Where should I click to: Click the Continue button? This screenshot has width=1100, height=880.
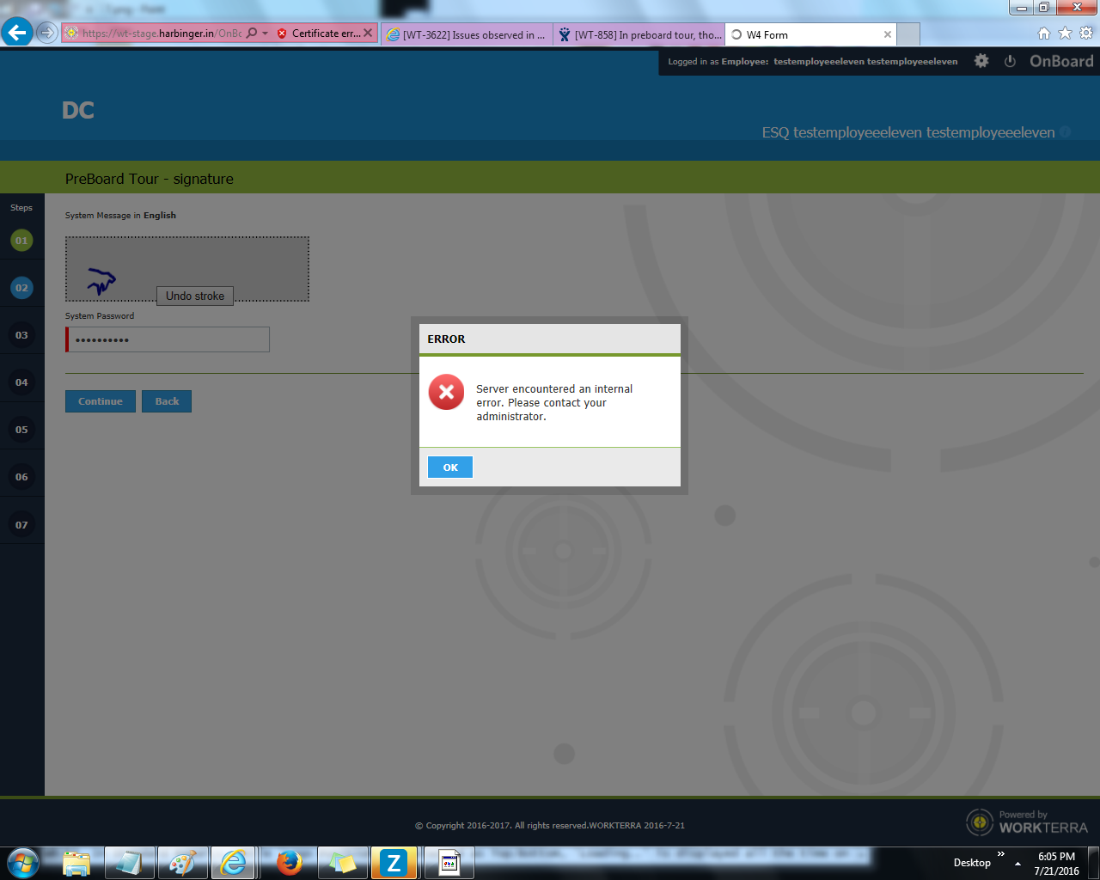[x=101, y=401]
